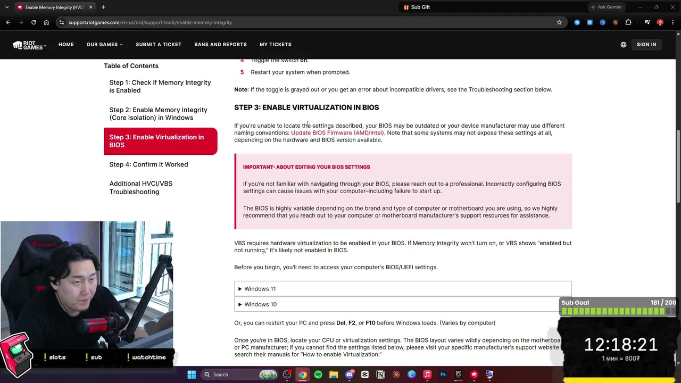Open the Update BIOS Firmware (AMD/Intel) link
This screenshot has height=383, width=681.
click(x=337, y=133)
